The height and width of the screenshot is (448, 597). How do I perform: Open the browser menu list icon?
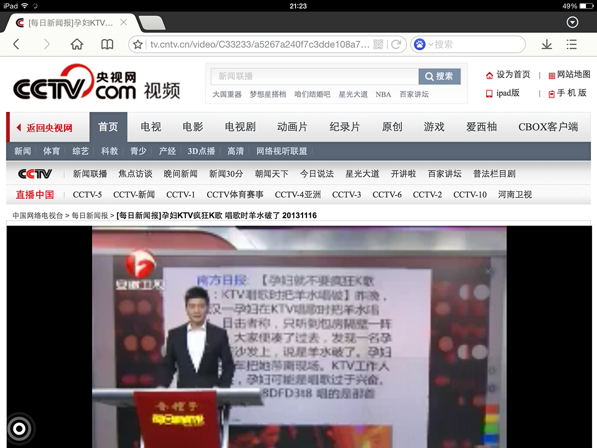click(572, 44)
